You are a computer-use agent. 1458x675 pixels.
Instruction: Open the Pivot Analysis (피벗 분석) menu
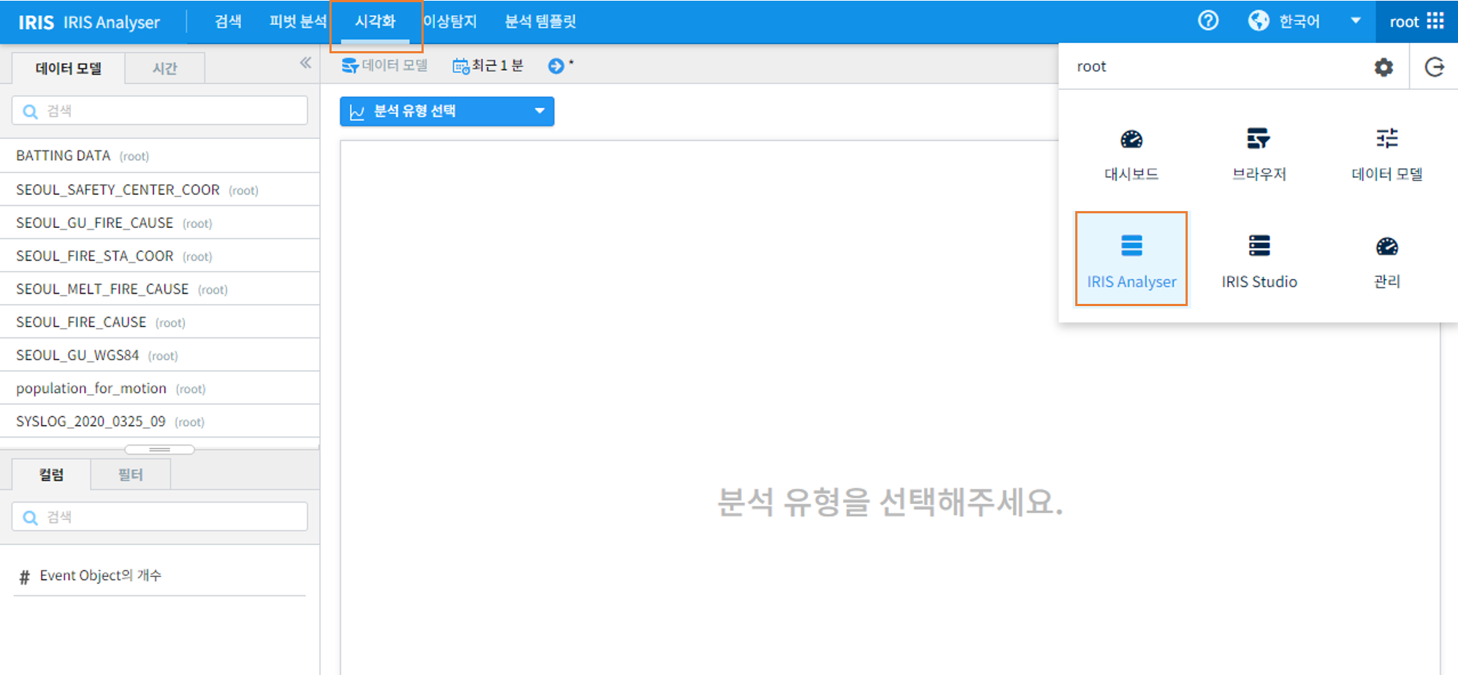coord(297,21)
